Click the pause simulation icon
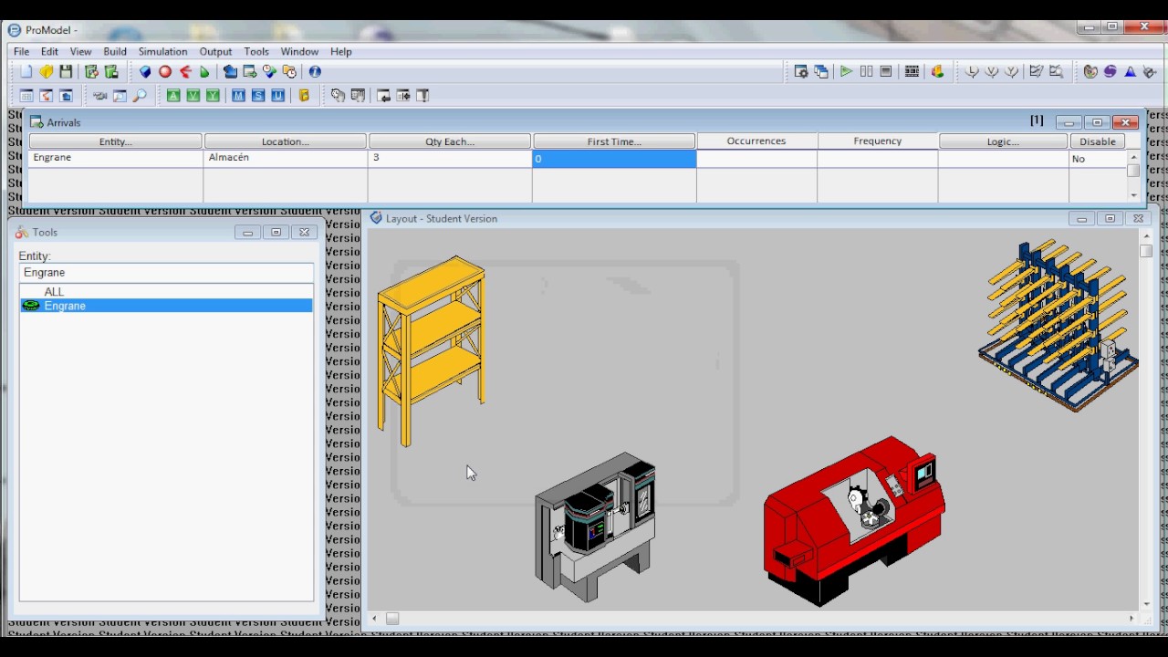The image size is (1168, 657). 866,71
